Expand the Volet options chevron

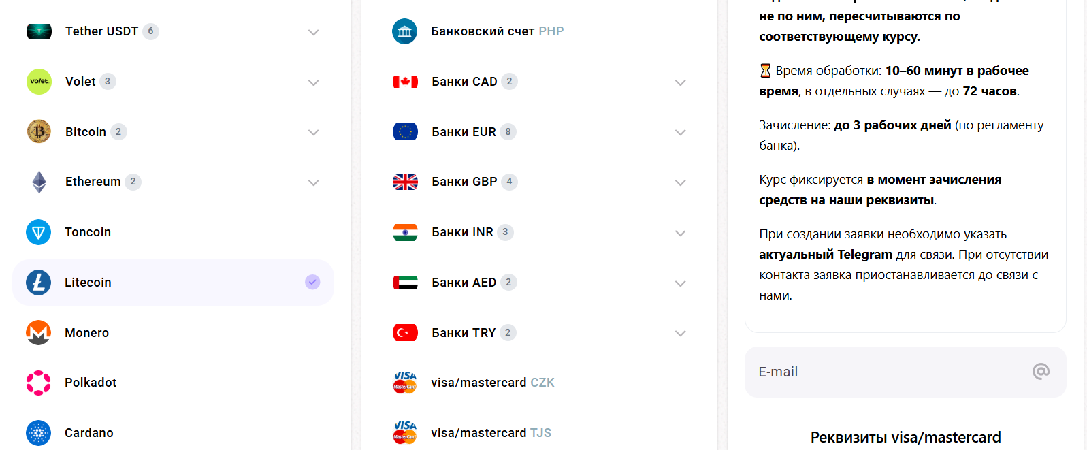pyautogui.click(x=313, y=82)
